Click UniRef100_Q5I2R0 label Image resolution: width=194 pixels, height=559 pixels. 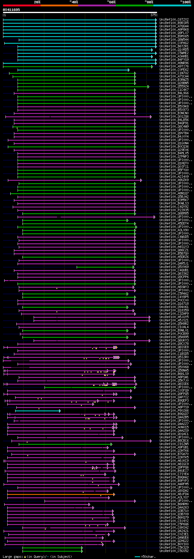click(x=174, y=357)
